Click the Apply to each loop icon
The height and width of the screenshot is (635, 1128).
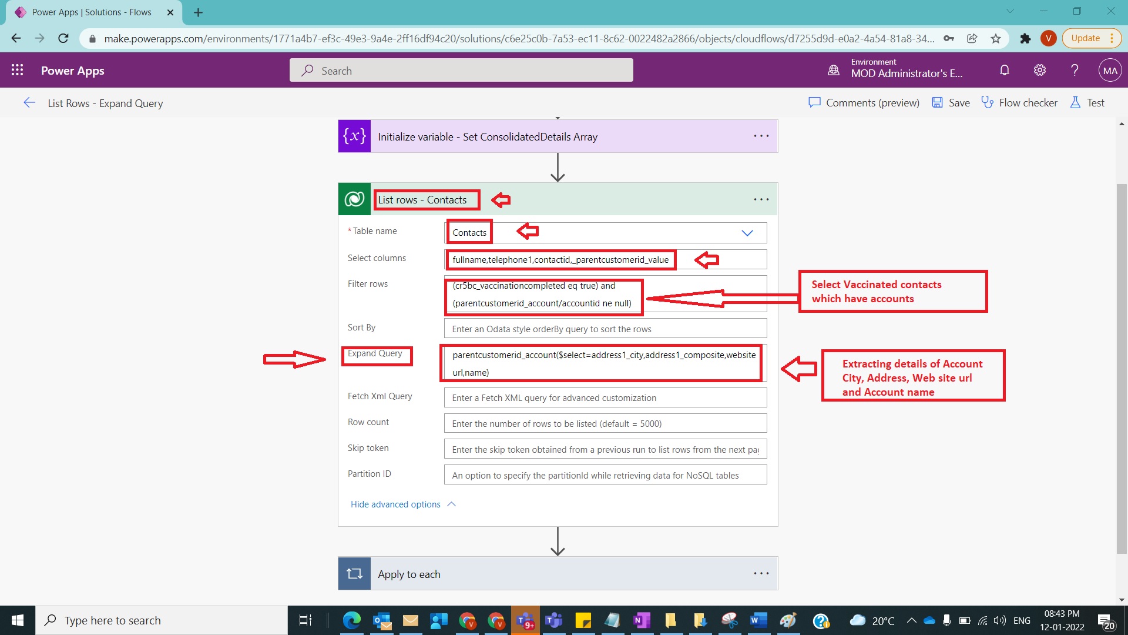tap(354, 573)
